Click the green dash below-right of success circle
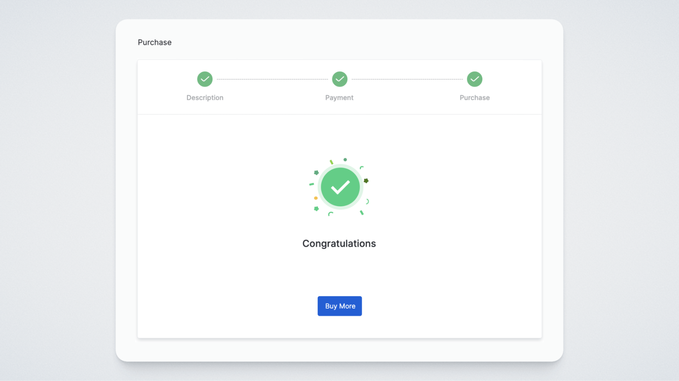The image size is (679, 381). [x=361, y=213]
